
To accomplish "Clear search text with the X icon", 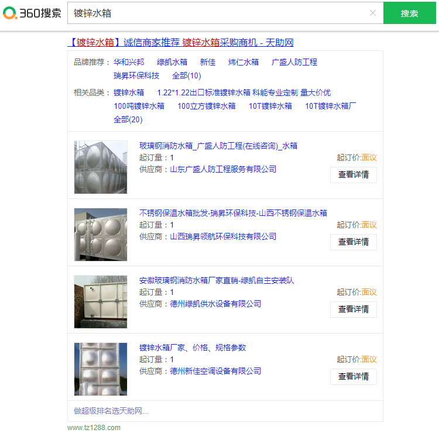I will pyautogui.click(x=373, y=13).
